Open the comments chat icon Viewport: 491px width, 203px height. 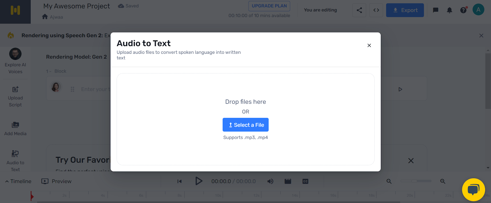435,10
